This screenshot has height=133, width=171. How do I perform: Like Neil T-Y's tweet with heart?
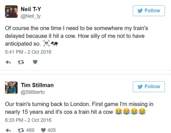(35, 62)
